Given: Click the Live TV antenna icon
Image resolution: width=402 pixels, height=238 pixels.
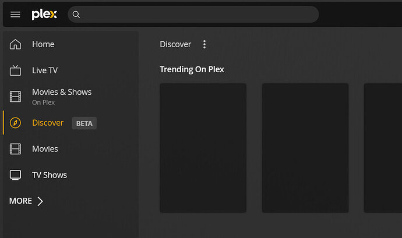Looking at the screenshot, I should click(x=15, y=70).
